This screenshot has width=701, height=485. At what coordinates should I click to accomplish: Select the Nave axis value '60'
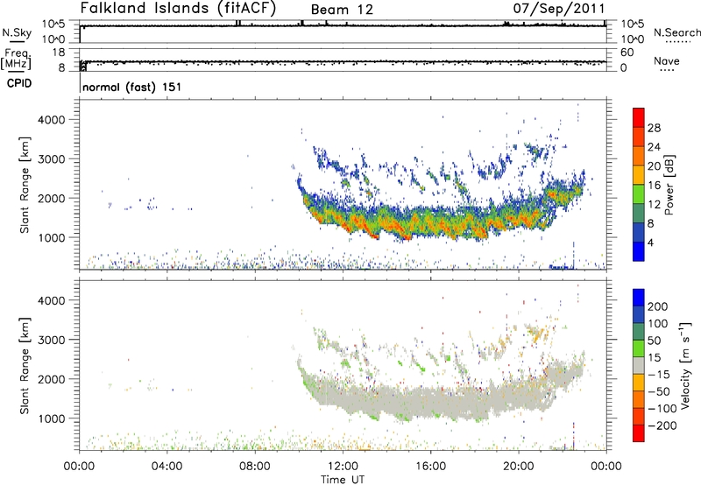click(x=627, y=53)
